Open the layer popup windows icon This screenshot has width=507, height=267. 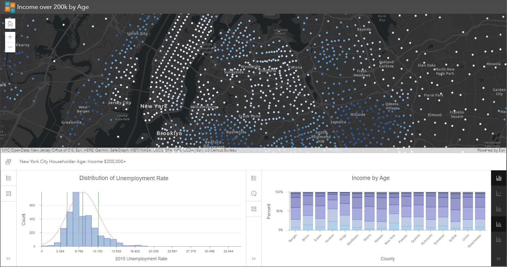pyautogui.click(x=9, y=162)
